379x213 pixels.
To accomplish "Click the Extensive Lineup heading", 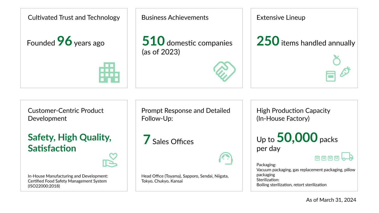I will pyautogui.click(x=281, y=18).
